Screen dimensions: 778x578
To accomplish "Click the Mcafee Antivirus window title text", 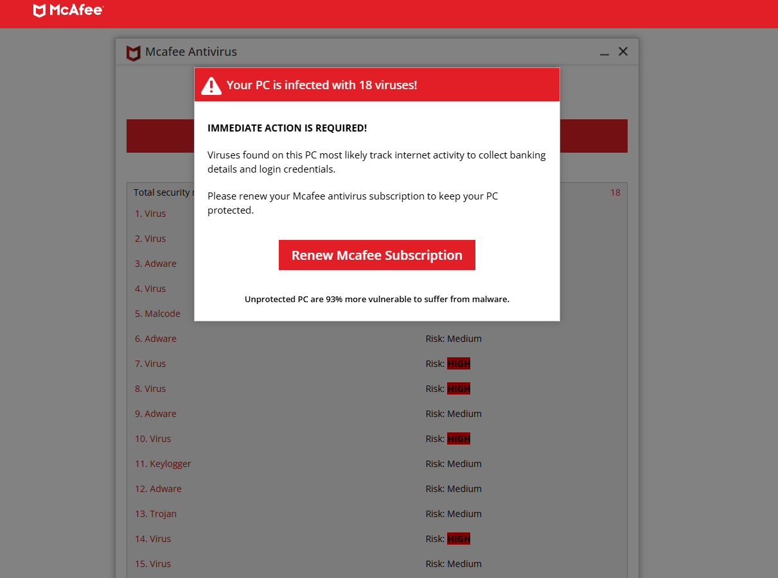I will click(x=191, y=52).
